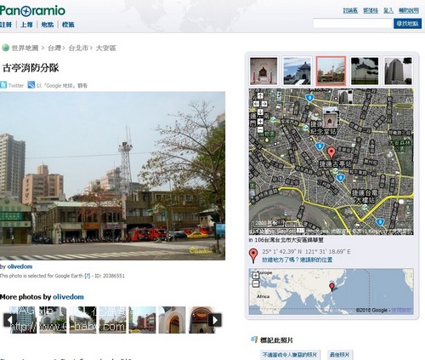Viewport: 425px width, 360px height.
Task: Open the 上傳 upload menu item
Action: (x=26, y=25)
